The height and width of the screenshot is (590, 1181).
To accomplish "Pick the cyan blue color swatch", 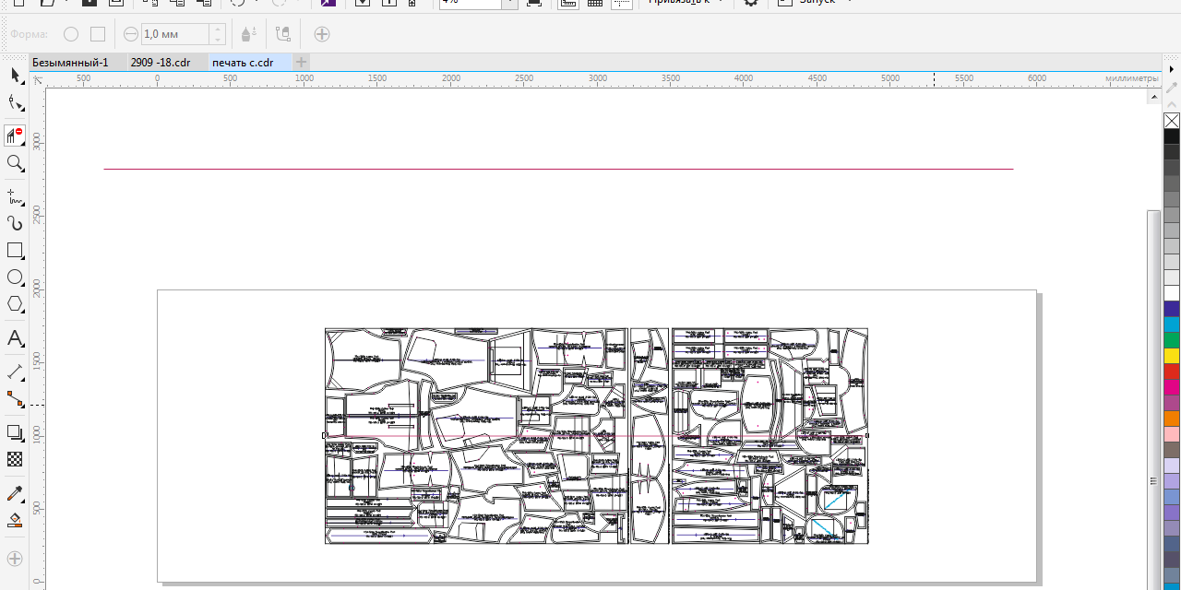I will tap(1172, 324).
